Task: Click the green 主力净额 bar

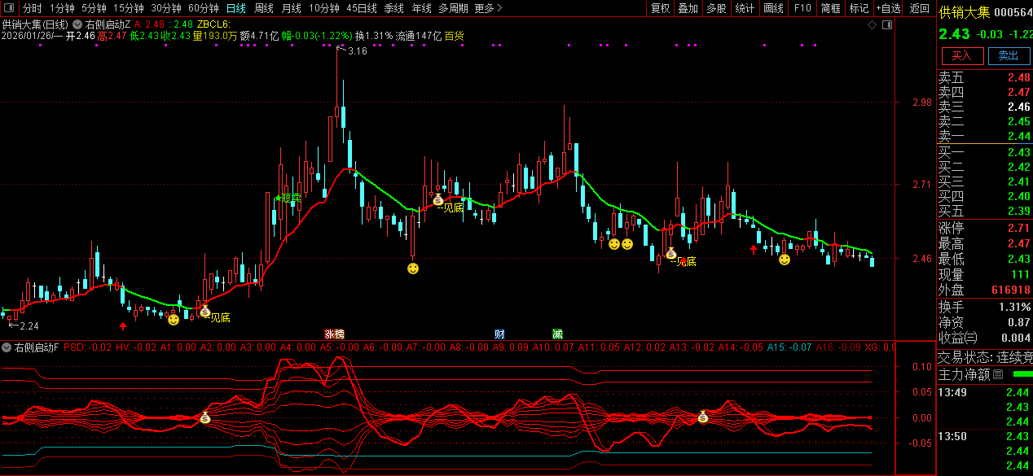Action: tap(1022, 374)
